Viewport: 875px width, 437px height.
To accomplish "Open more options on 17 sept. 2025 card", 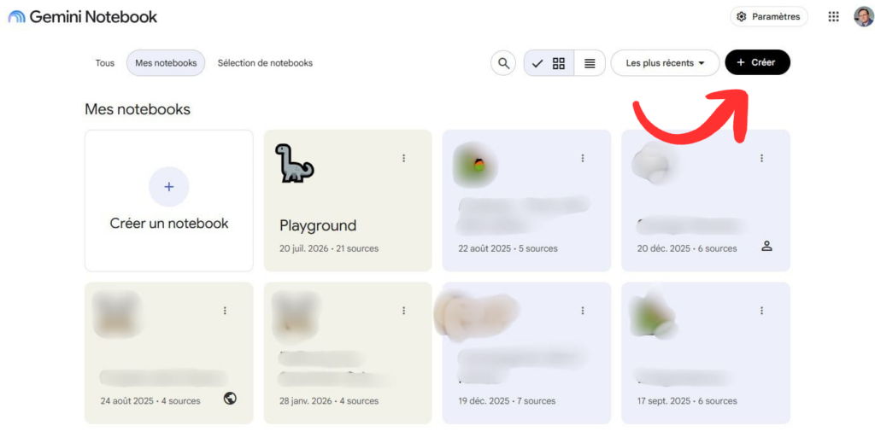I will [x=761, y=311].
